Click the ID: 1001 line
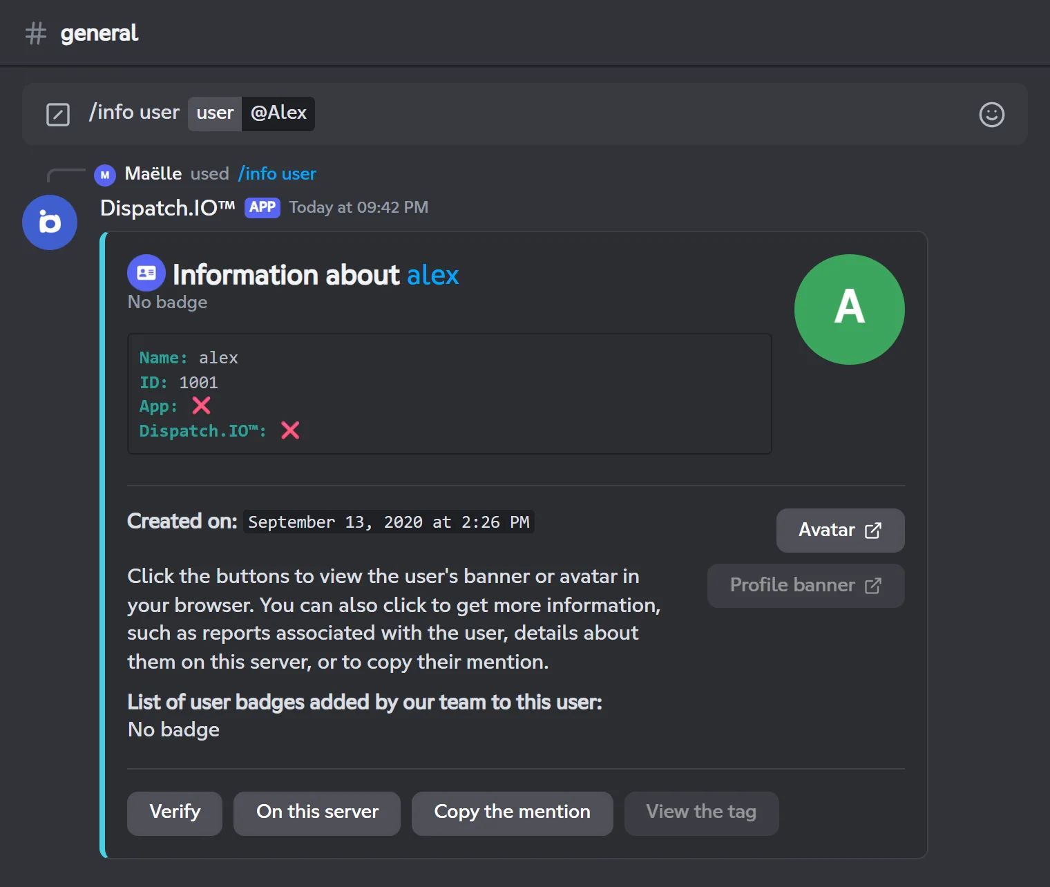The height and width of the screenshot is (887, 1050). click(x=179, y=383)
